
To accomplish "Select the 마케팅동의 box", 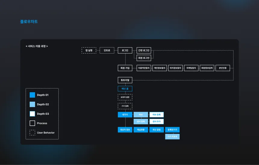I will (x=191, y=68).
